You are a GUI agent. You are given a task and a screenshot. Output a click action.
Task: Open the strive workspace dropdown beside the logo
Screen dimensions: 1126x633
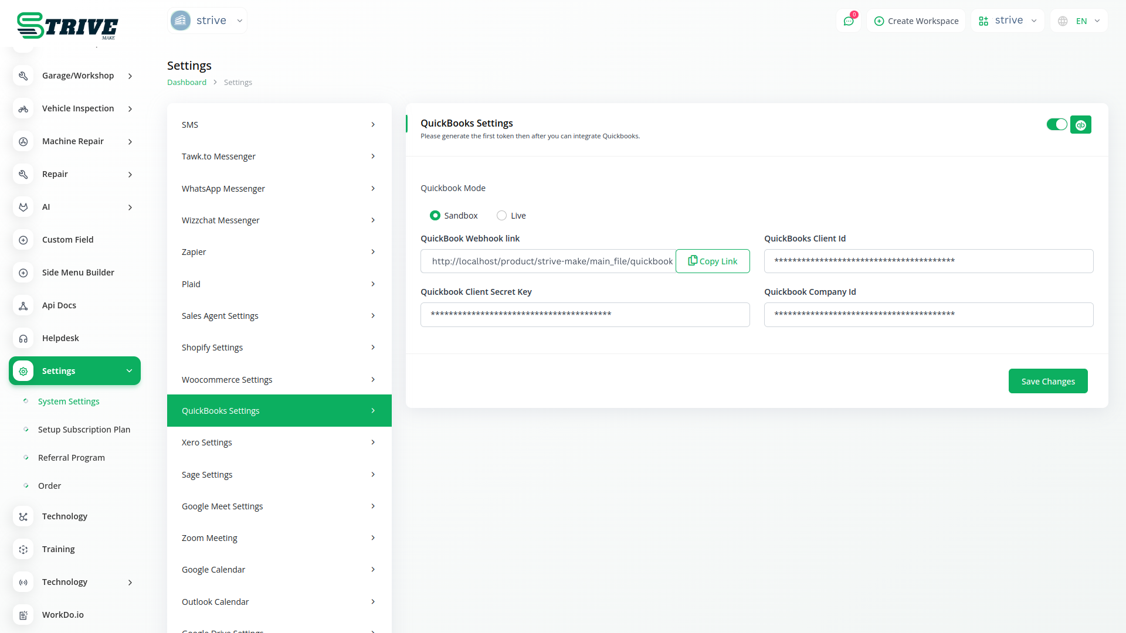tap(208, 21)
